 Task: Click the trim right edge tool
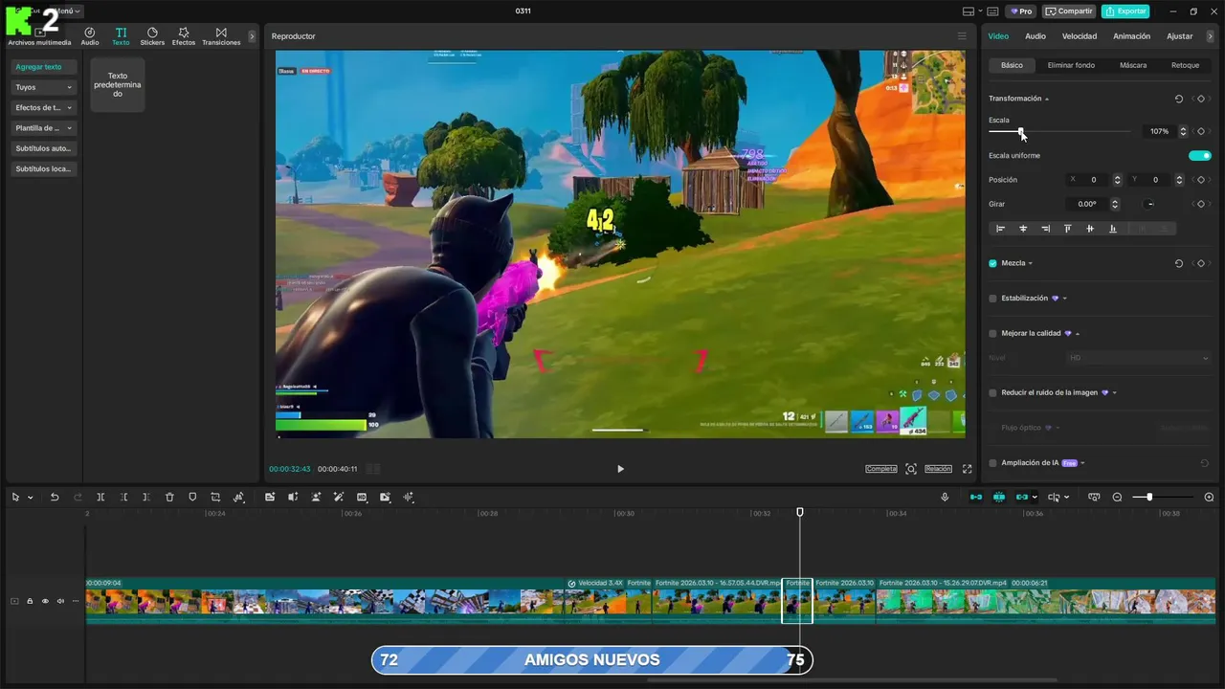click(x=145, y=497)
